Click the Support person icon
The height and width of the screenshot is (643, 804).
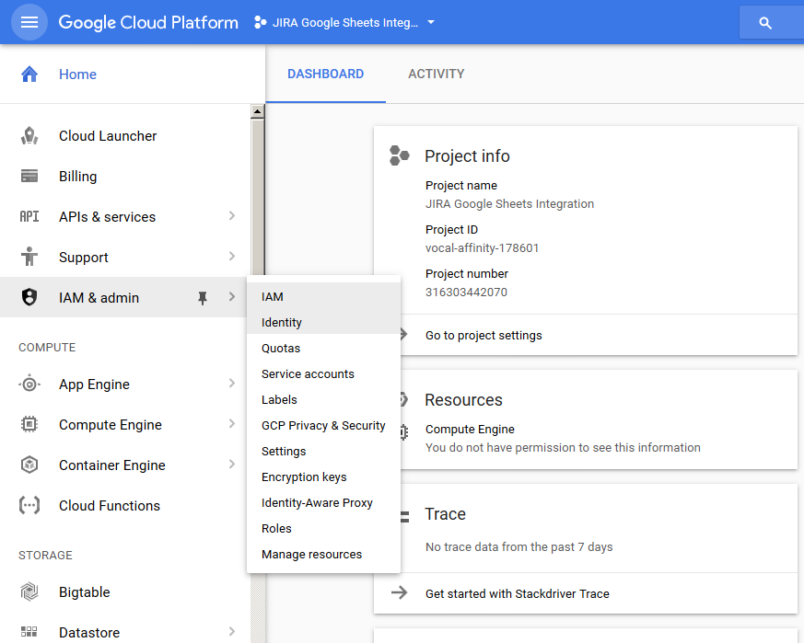point(29,258)
